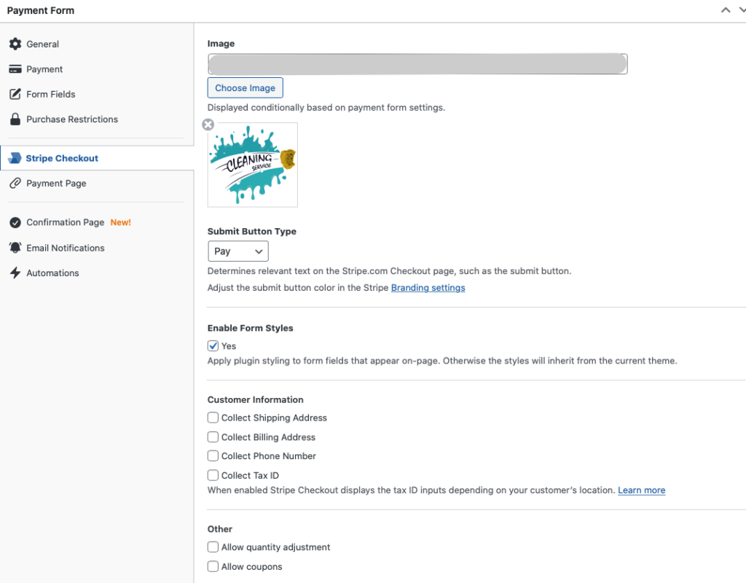Click the Confirmation Page checkmark icon
The height and width of the screenshot is (583, 746).
(15, 222)
